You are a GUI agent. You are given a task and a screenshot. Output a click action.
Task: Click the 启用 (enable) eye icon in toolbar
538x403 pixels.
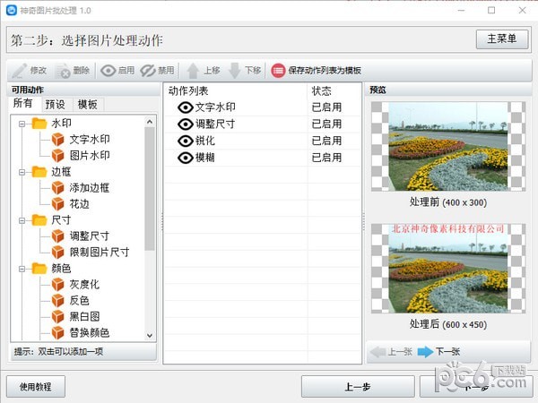108,71
